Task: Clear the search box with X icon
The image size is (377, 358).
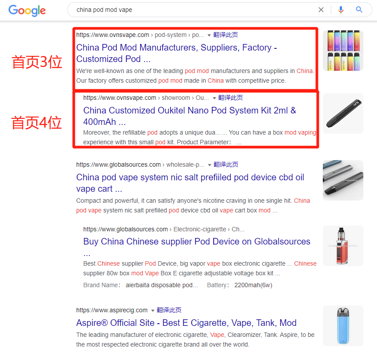Action: click(x=321, y=10)
